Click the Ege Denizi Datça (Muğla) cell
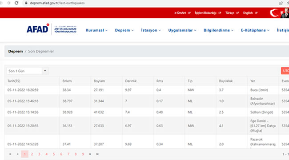This screenshot has width=289, height=160. coord(263,126)
